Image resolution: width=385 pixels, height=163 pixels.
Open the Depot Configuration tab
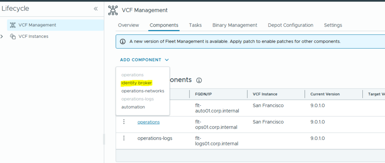(x=290, y=25)
